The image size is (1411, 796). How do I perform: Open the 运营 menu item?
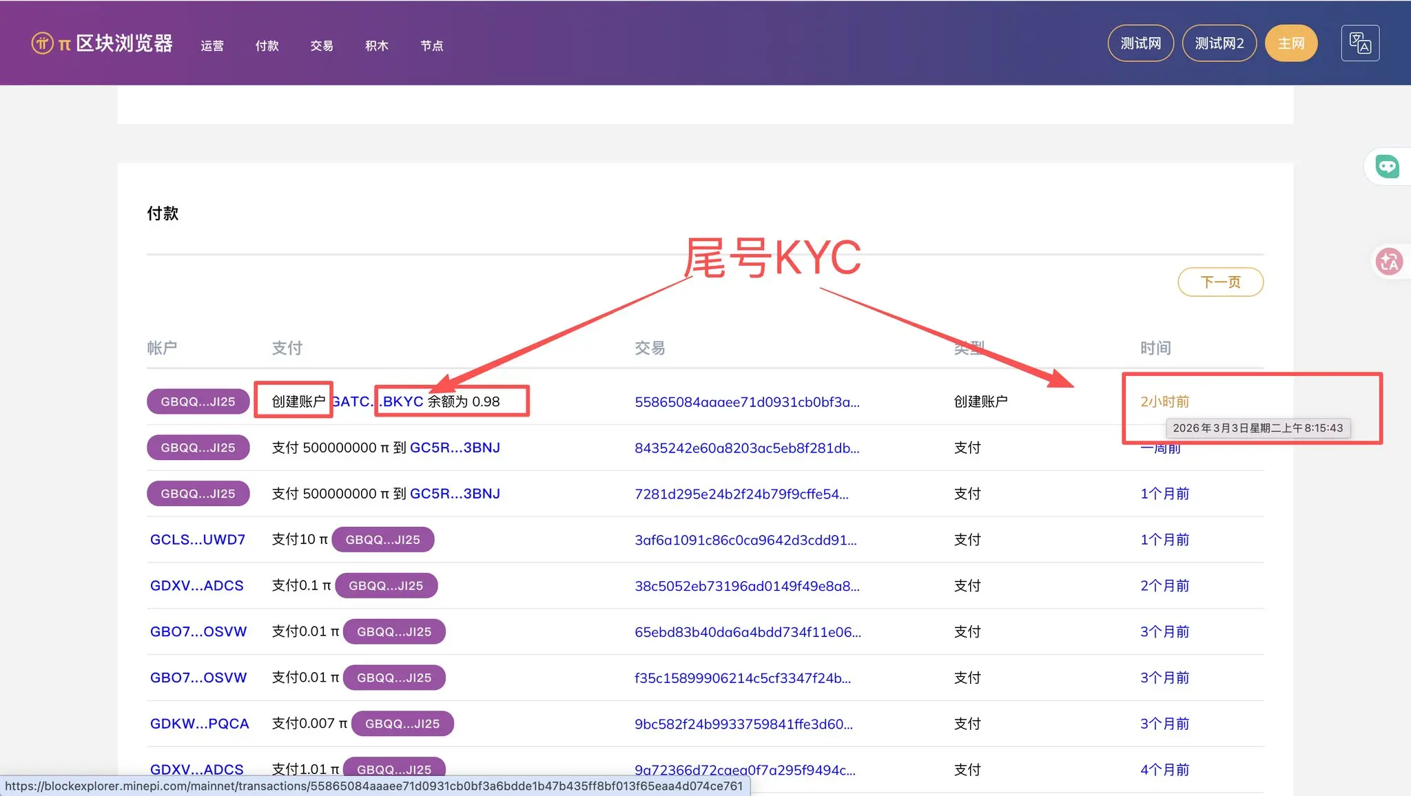(212, 46)
